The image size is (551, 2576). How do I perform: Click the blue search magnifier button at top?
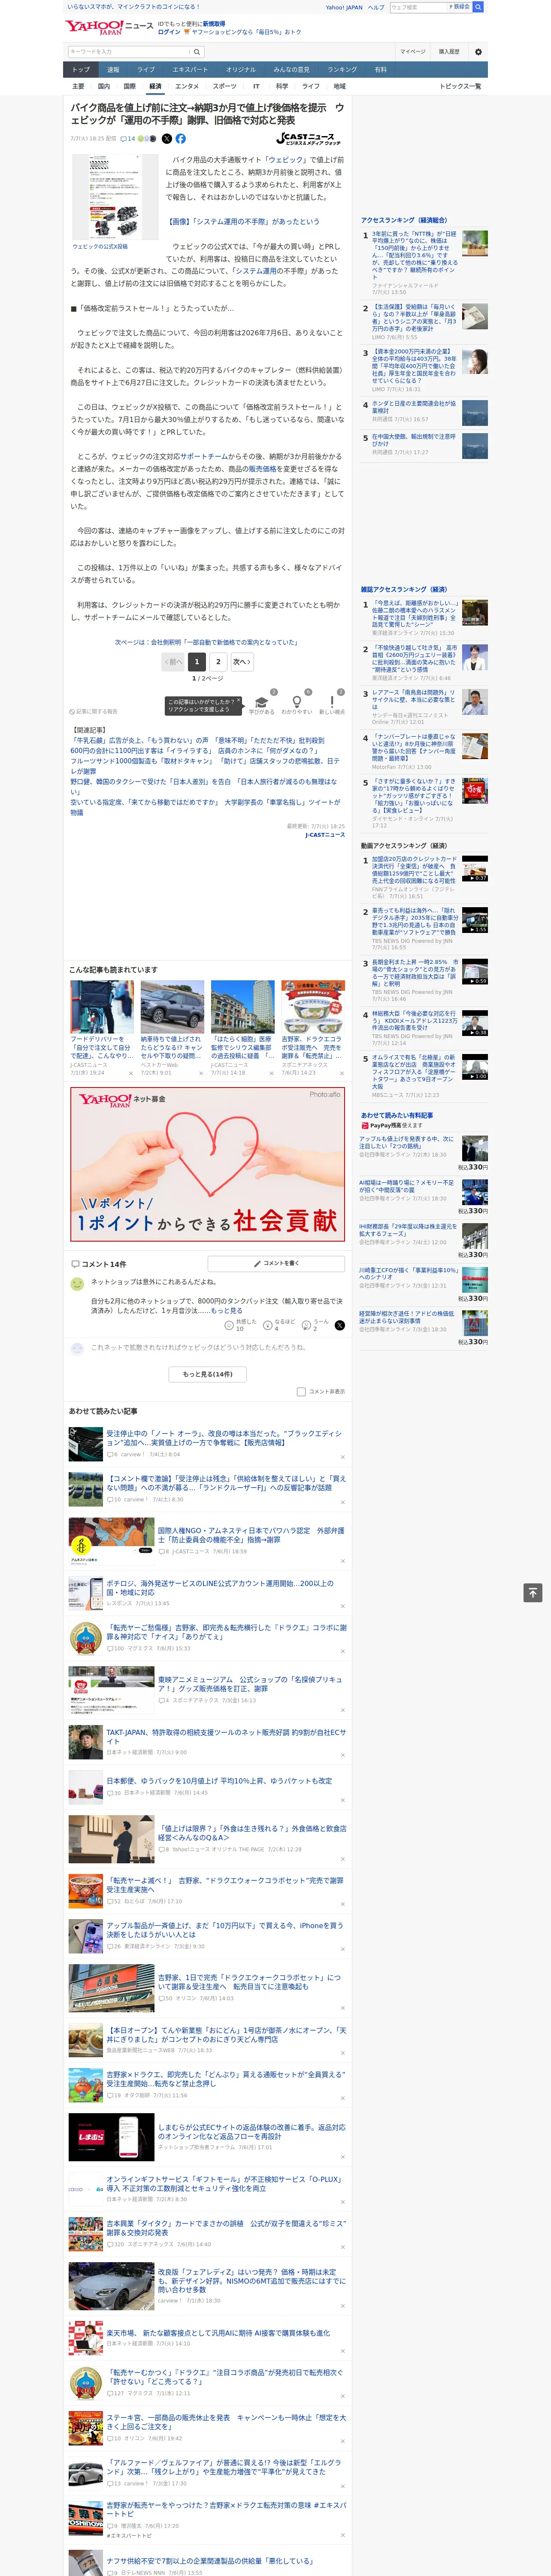coord(478,7)
